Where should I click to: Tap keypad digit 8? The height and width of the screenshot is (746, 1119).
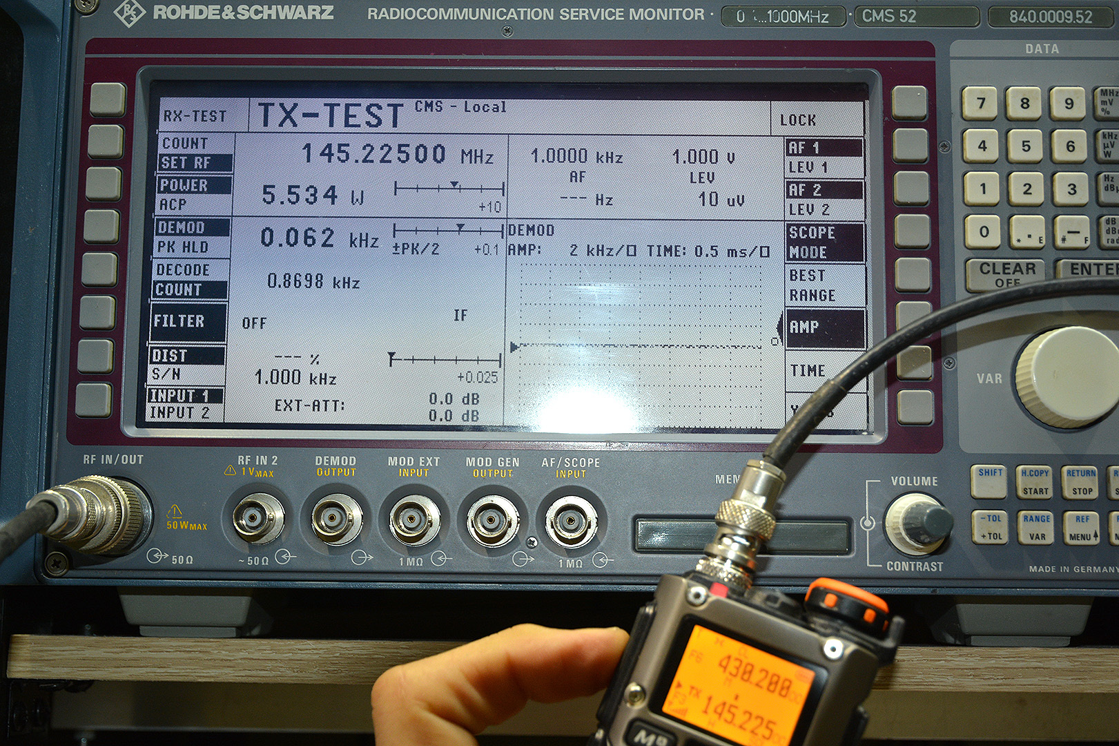tap(1024, 104)
